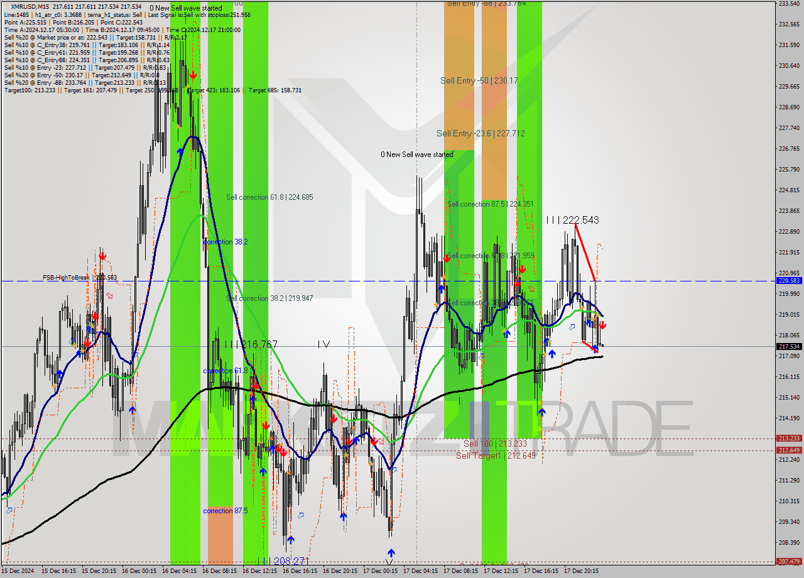Click the 'FSB-HighToBreak | 220.583' label
Image resolution: width=804 pixels, height=578 pixels.
point(80,277)
